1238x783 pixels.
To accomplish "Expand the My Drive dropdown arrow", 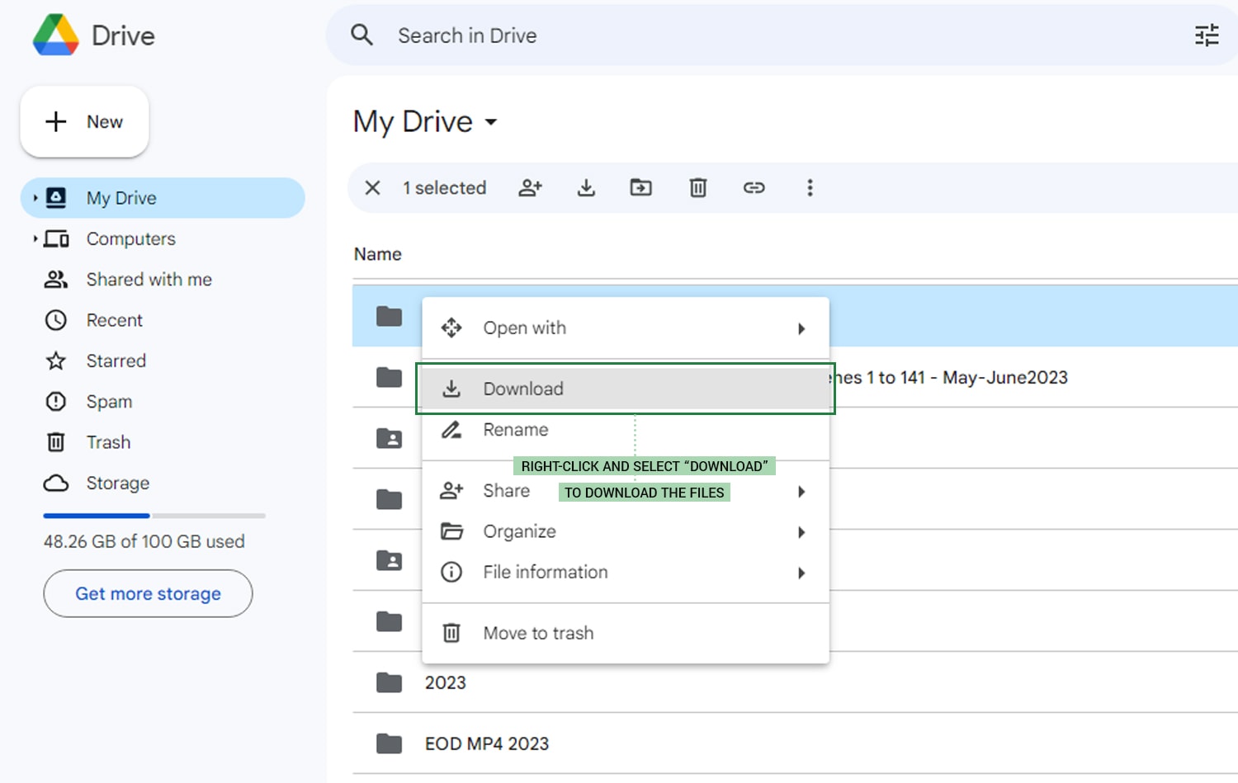I will tap(492, 122).
